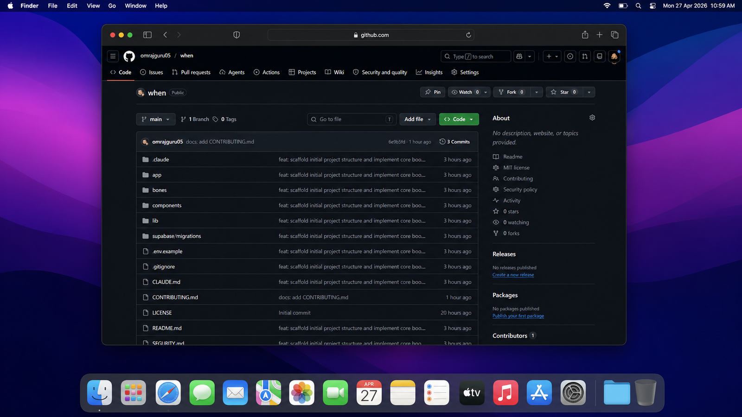The image size is (742, 417).
Task: View the 3 Commits history
Action: [x=454, y=142]
